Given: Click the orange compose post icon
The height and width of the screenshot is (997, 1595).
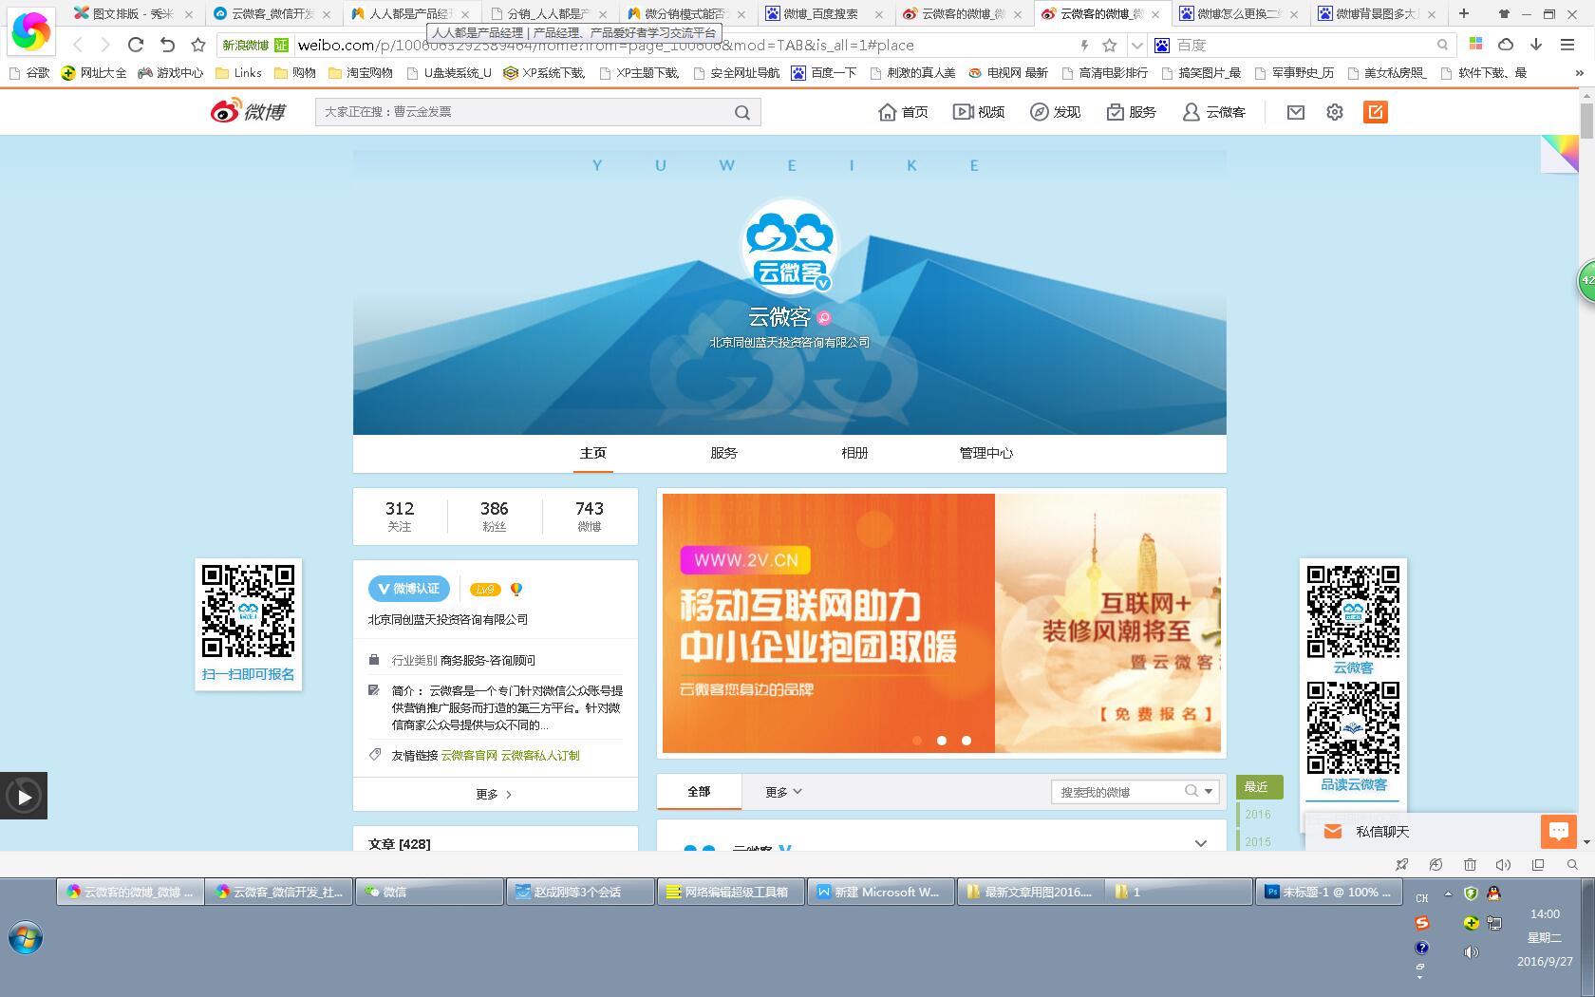Looking at the screenshot, I should (x=1375, y=112).
